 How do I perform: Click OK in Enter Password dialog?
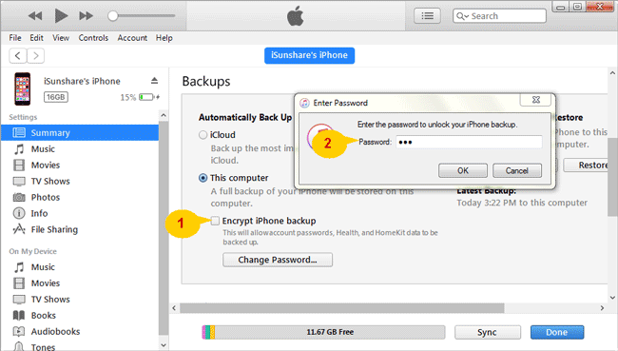coord(463,170)
